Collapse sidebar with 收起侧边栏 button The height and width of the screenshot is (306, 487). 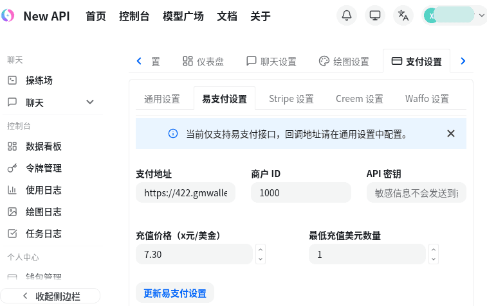pos(50,296)
